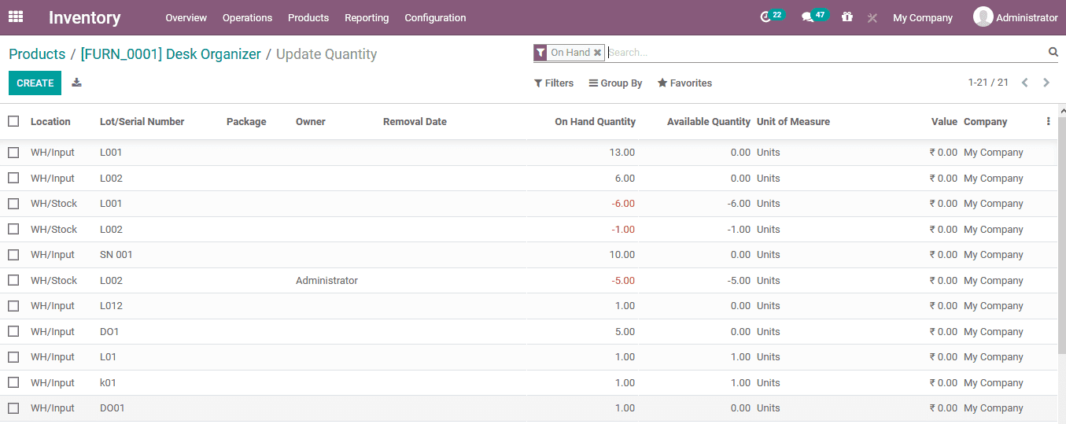Open the Products menu
Image resolution: width=1066 pixels, height=424 pixels.
pyautogui.click(x=308, y=17)
